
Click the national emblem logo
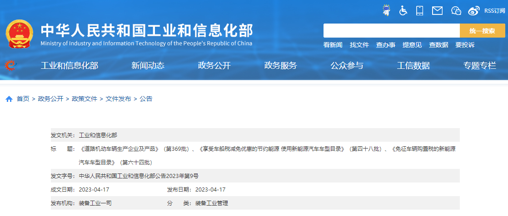19,34
